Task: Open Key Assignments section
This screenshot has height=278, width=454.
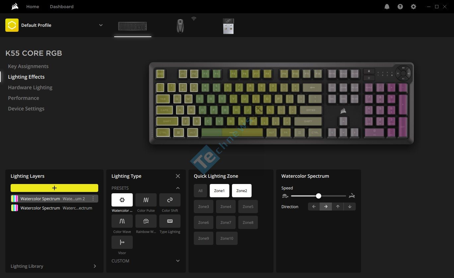Action: (x=28, y=66)
